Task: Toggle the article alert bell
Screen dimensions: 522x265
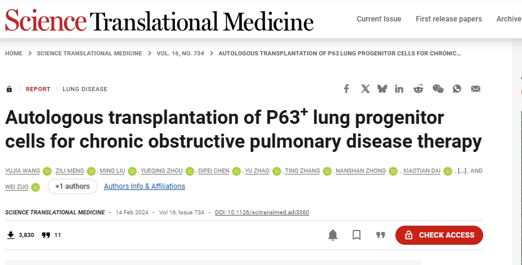Action: coord(333,235)
